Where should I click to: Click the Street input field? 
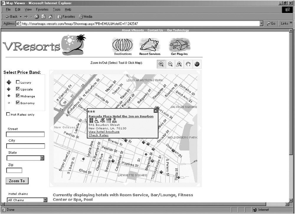pyautogui.click(x=25, y=134)
